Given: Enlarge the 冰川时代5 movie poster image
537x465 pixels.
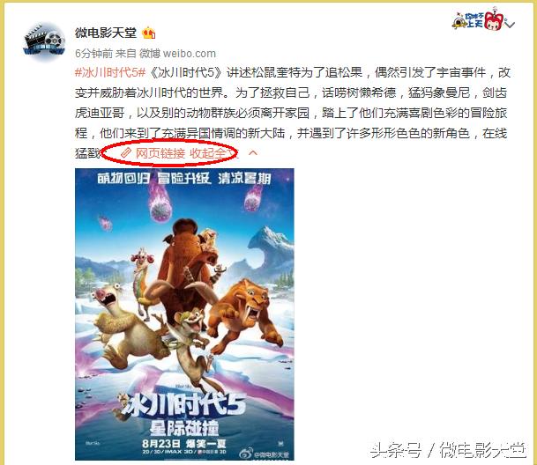Looking at the screenshot, I should (x=184, y=314).
